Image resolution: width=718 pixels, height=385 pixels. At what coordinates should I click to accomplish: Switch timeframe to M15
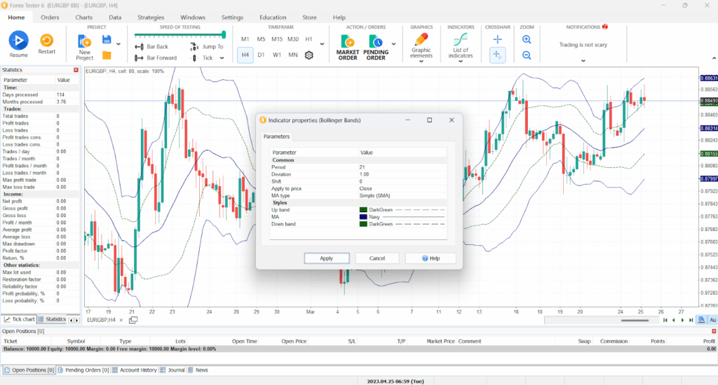coord(277,39)
